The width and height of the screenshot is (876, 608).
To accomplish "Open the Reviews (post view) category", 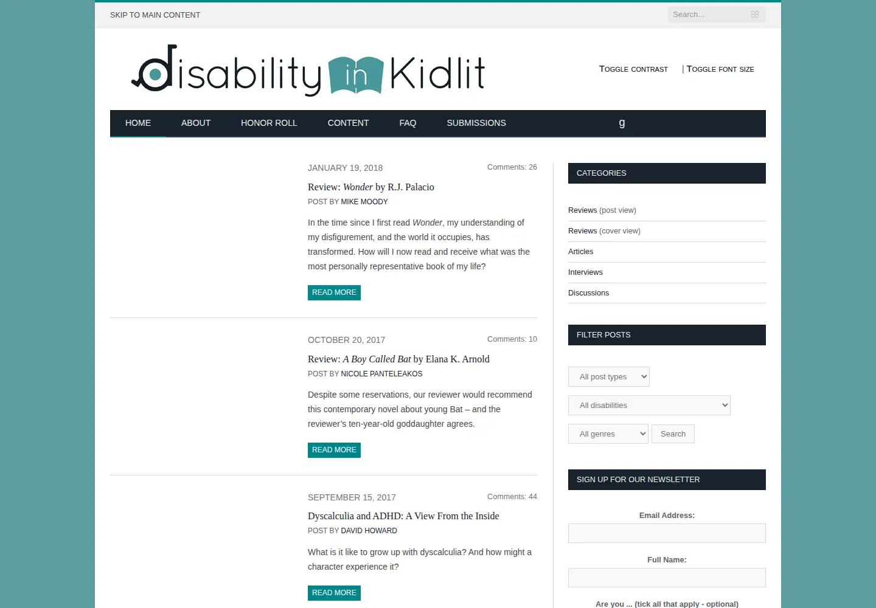I will click(582, 210).
